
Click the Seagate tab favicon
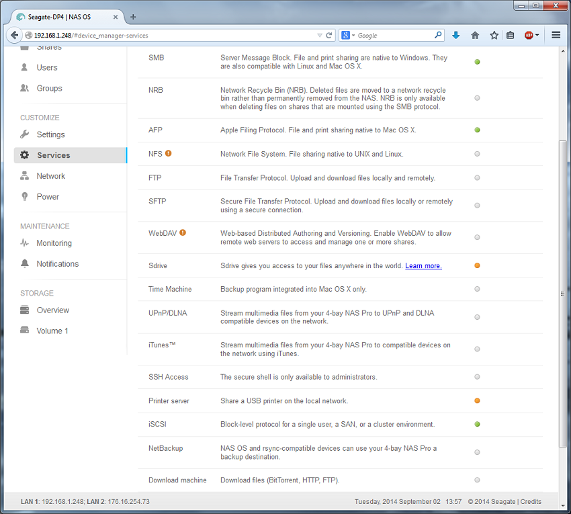click(x=21, y=17)
